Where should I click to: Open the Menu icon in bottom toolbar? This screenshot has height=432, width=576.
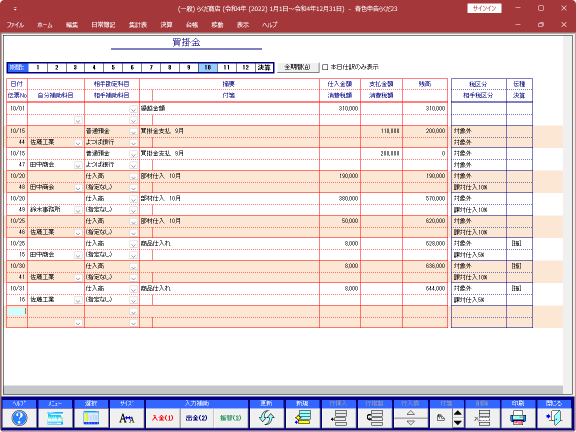55,418
